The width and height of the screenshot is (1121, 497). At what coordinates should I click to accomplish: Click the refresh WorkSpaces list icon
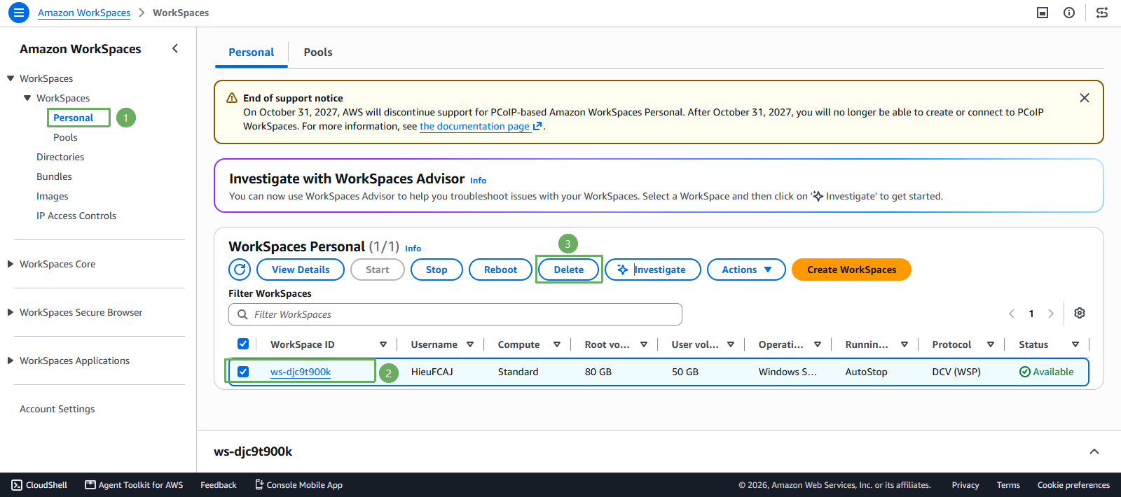click(x=240, y=269)
